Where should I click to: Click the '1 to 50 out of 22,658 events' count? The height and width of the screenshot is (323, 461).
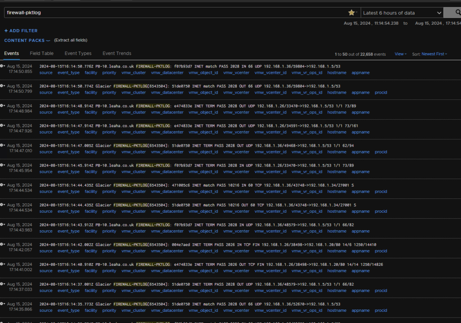point(360,54)
